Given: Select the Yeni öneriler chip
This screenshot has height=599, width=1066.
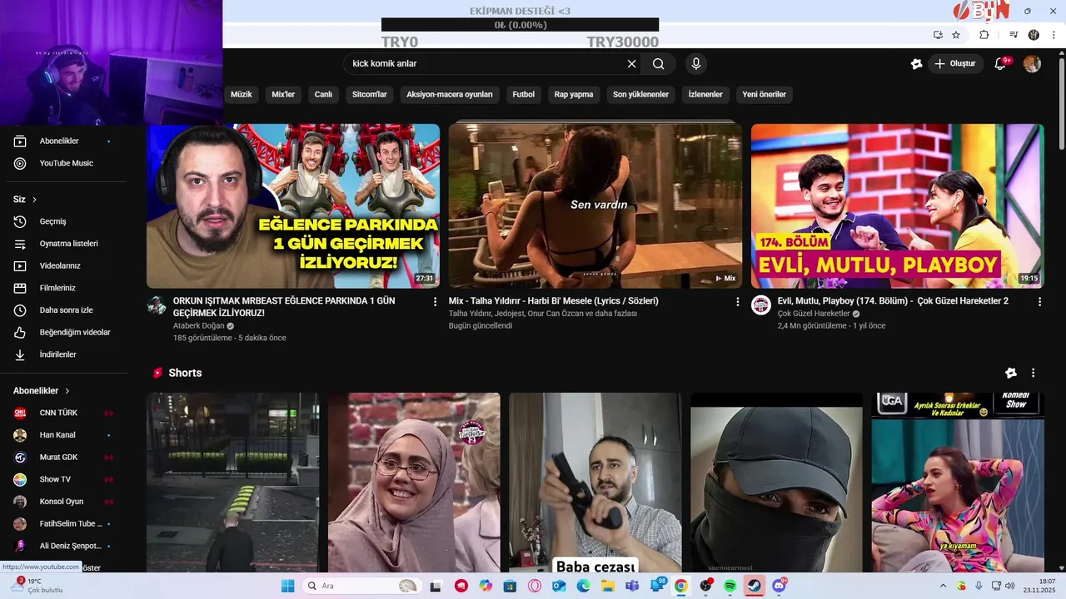Looking at the screenshot, I should pos(764,94).
